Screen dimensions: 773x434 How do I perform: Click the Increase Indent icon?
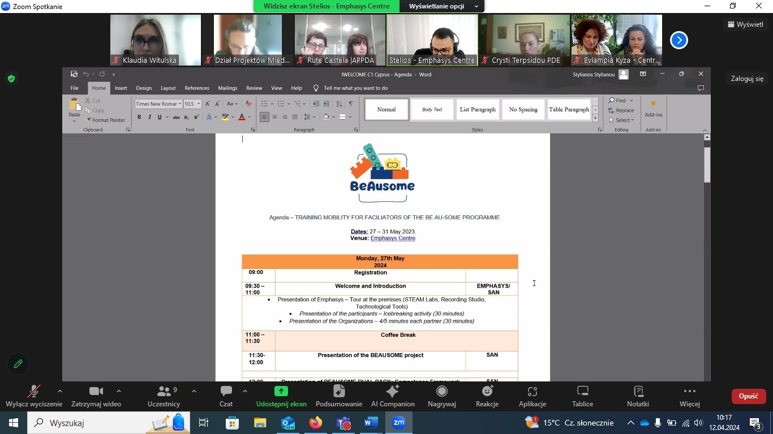click(x=327, y=103)
